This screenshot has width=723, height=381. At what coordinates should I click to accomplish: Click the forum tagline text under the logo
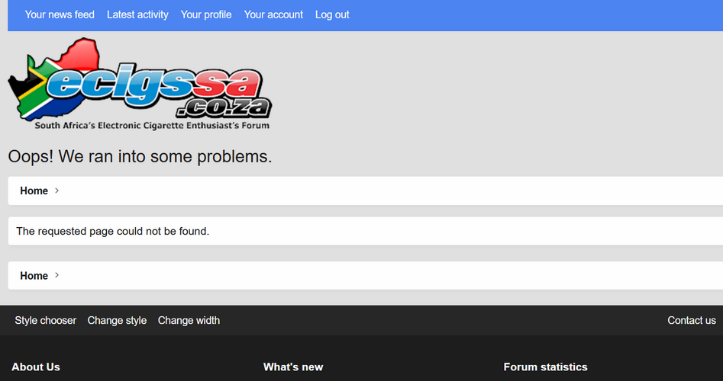pyautogui.click(x=152, y=125)
